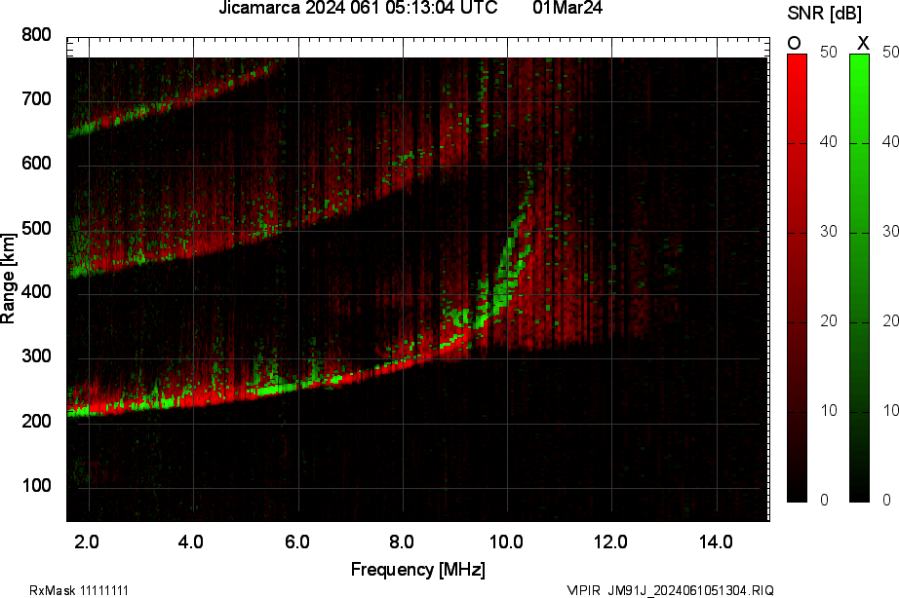Click the 500 km range tick label
Viewport: 899px width, 598px height.
pos(36,229)
